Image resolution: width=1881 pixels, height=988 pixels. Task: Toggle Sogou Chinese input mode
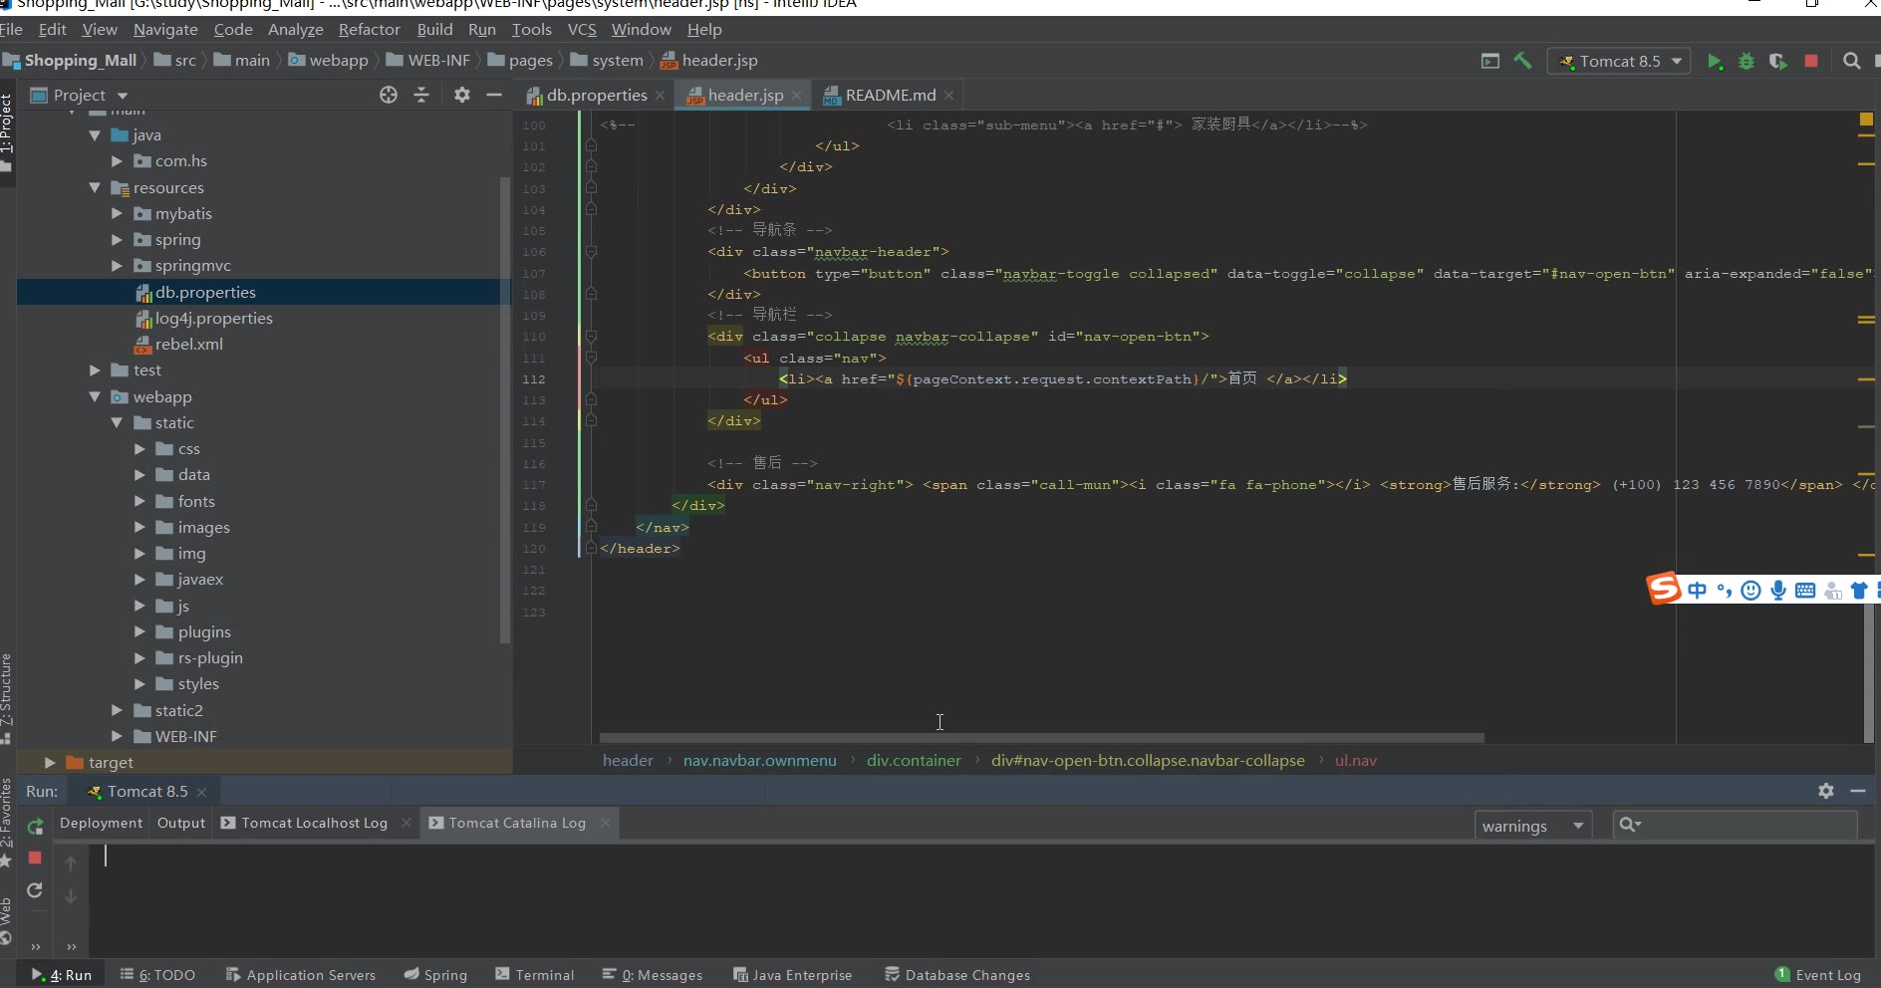tap(1697, 591)
